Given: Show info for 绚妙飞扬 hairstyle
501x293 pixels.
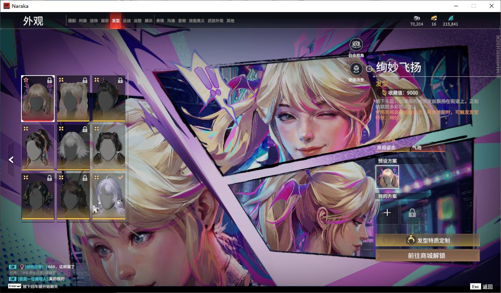Looking at the screenshot, I should [x=369, y=69].
